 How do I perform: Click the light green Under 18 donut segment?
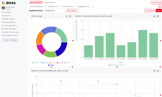point(62,35)
